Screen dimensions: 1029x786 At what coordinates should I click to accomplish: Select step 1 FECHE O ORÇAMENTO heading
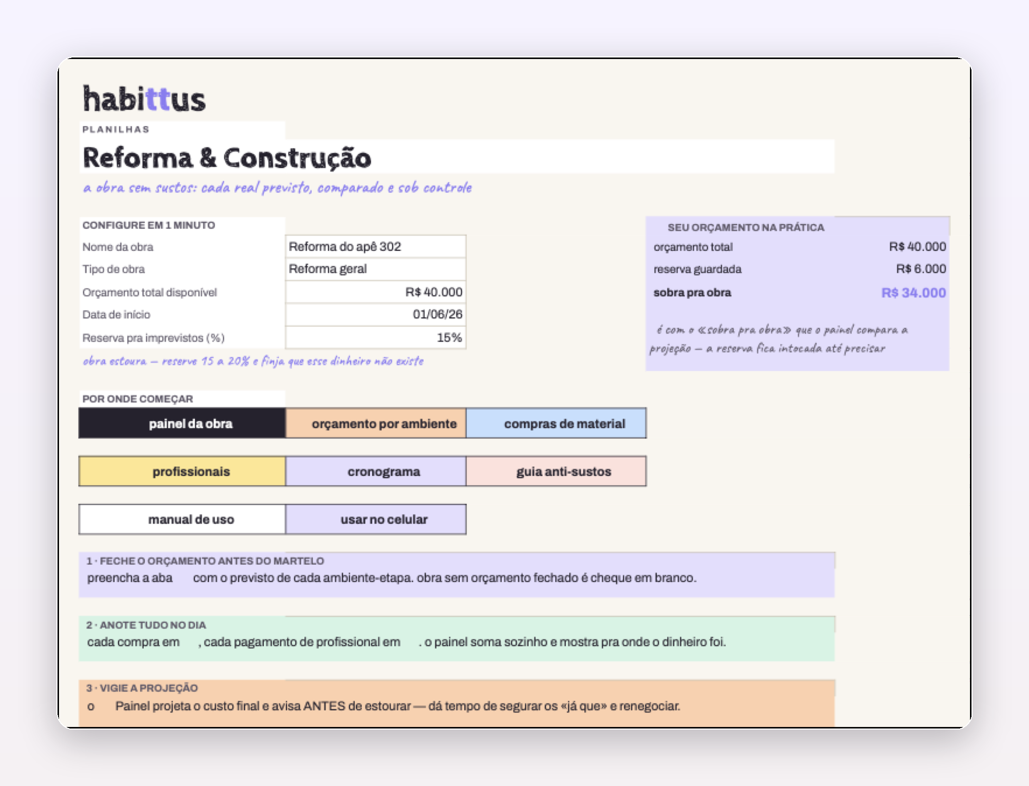(205, 561)
